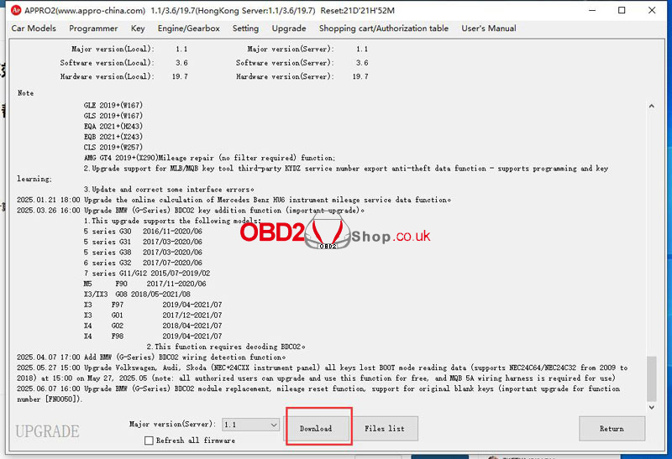Open the Car Models menu

(x=34, y=29)
